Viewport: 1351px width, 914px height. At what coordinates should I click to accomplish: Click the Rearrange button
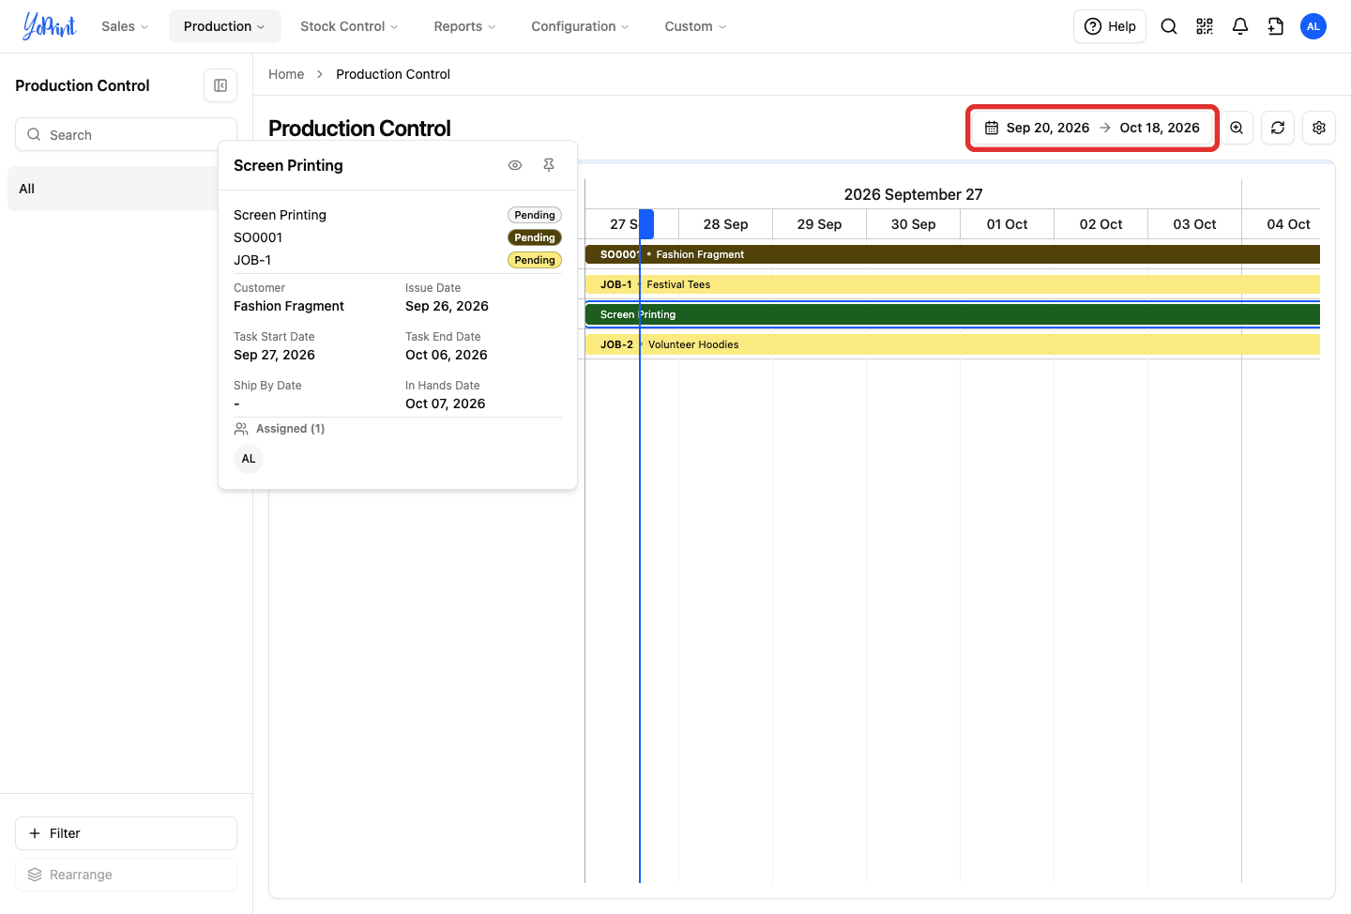pyautogui.click(x=126, y=875)
